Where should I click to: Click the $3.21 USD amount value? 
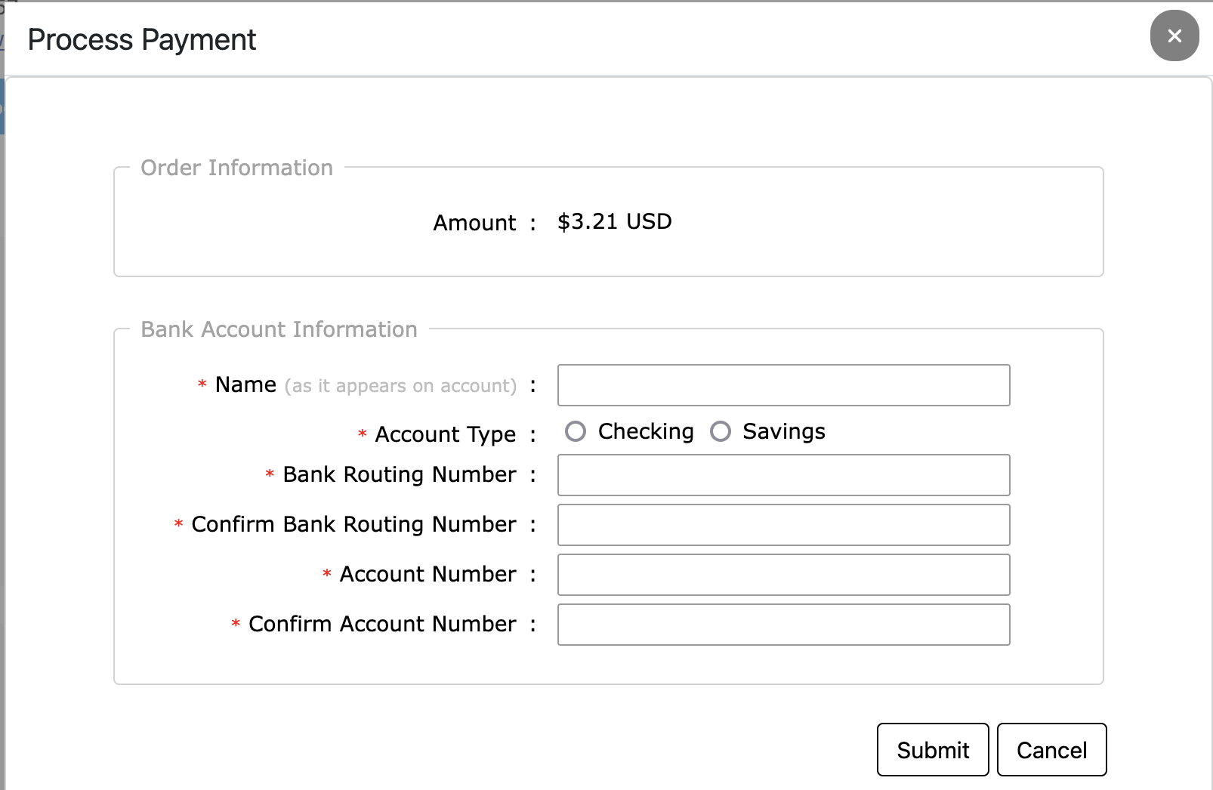614,221
